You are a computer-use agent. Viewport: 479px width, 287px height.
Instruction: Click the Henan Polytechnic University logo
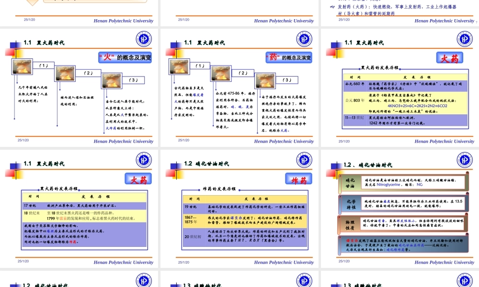coord(145,38)
